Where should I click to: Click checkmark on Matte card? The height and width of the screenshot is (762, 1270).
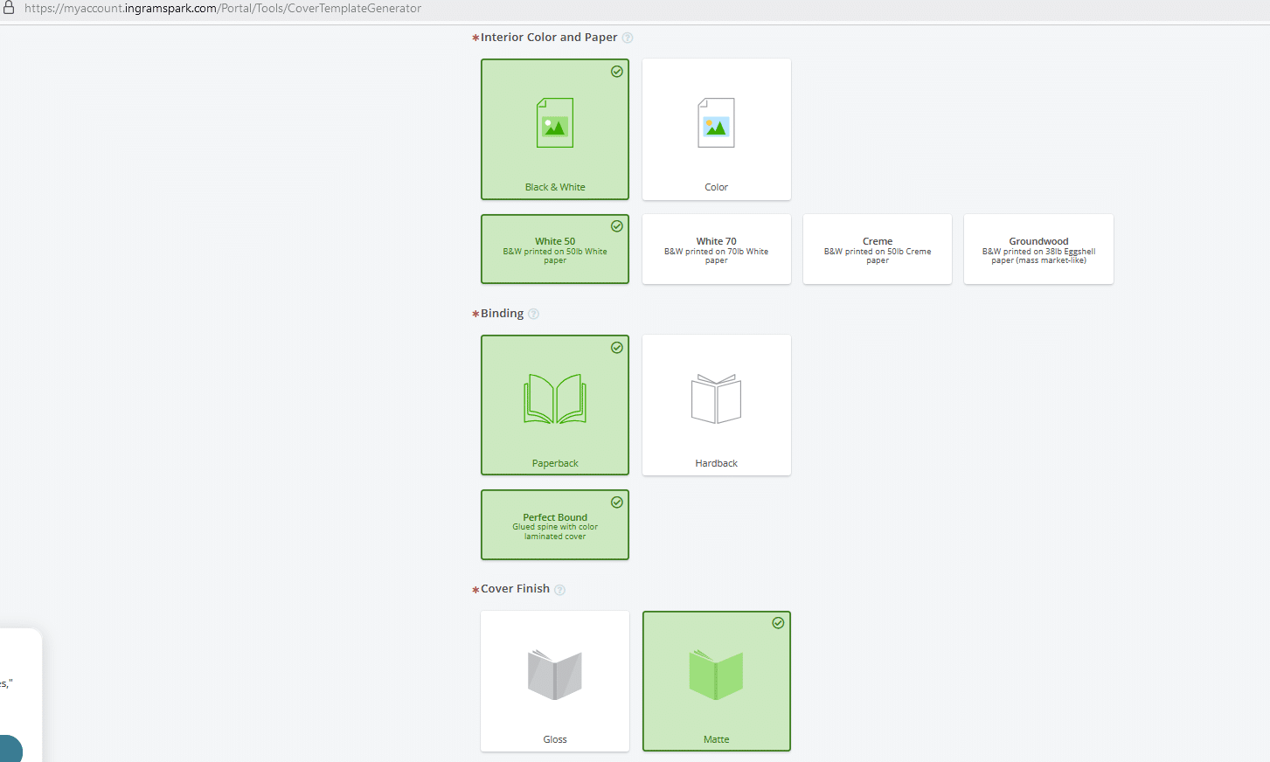(778, 623)
